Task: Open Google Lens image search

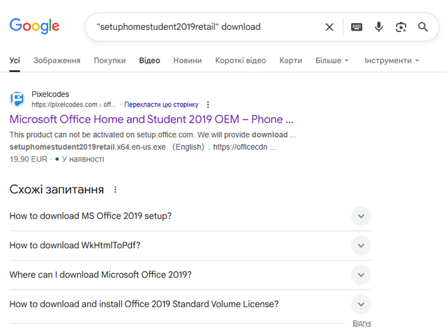Action: (401, 27)
